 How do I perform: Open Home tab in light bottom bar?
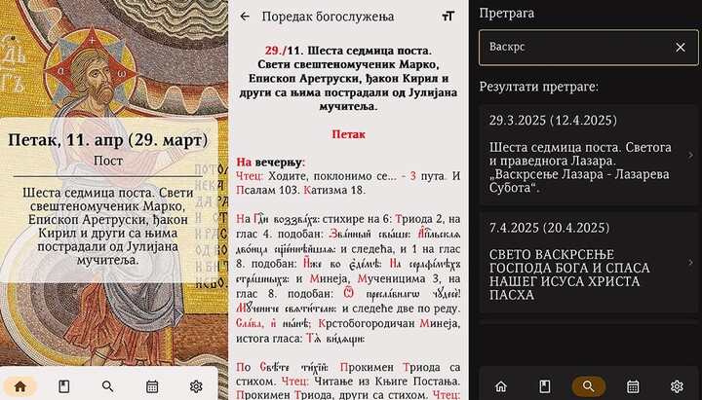point(20,386)
